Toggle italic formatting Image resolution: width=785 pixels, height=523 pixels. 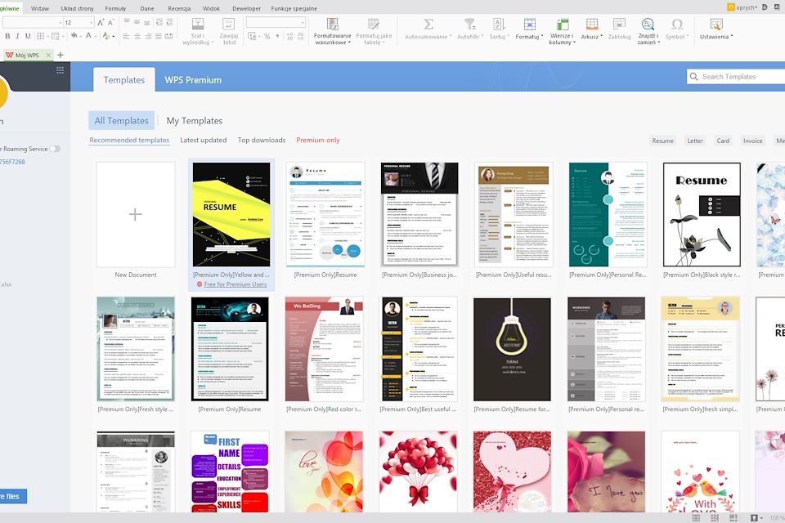pos(17,36)
